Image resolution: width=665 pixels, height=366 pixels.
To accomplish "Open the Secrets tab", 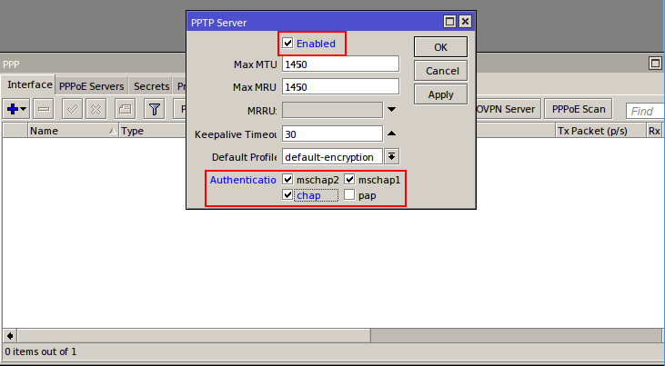I will (151, 86).
